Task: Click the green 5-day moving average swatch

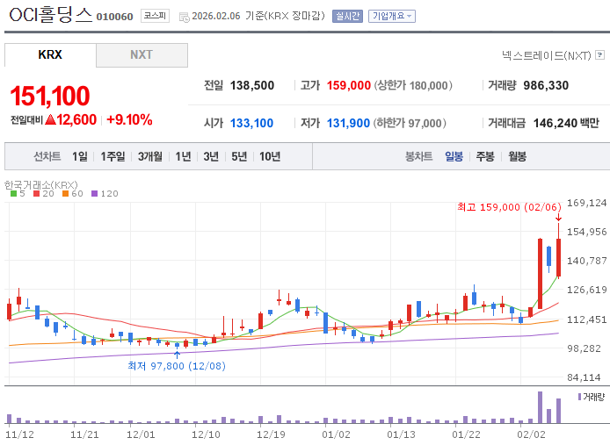Action: pos(13,194)
